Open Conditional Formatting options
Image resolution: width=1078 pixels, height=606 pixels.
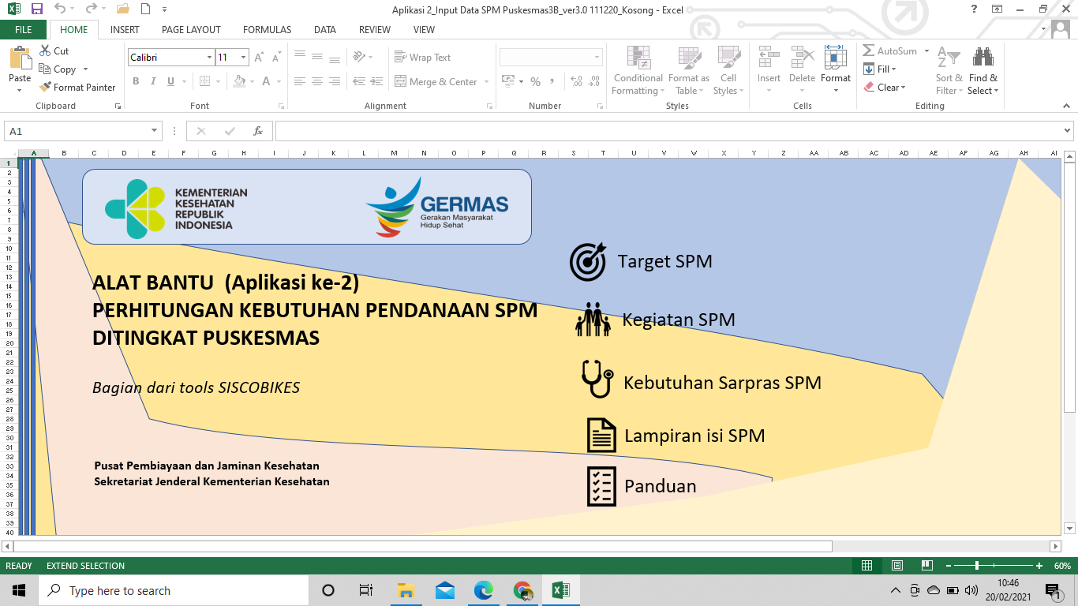[638, 69]
